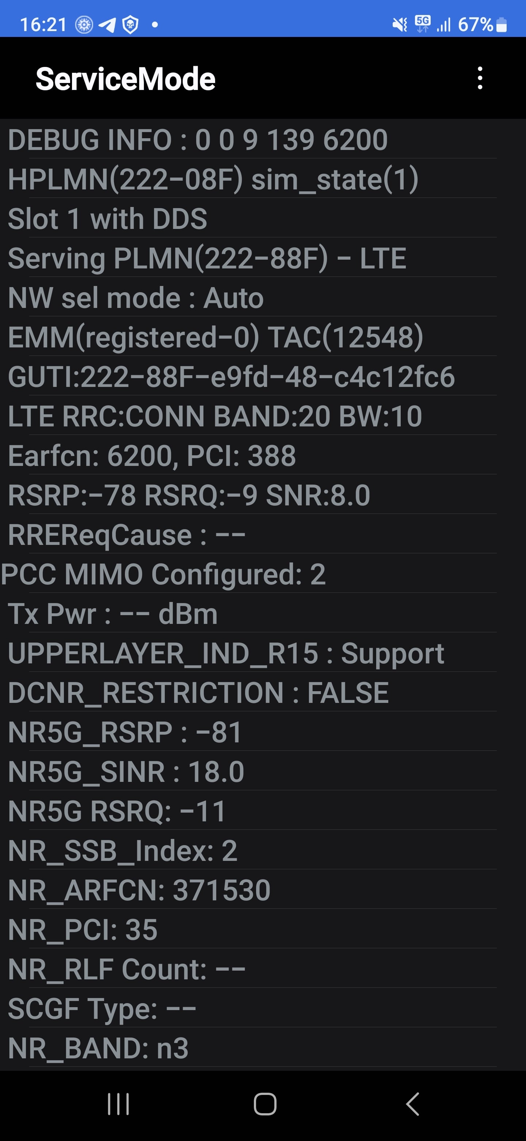Select the NR_ARFCN: 371530 row
The width and height of the screenshot is (526, 1141).
tap(263, 890)
